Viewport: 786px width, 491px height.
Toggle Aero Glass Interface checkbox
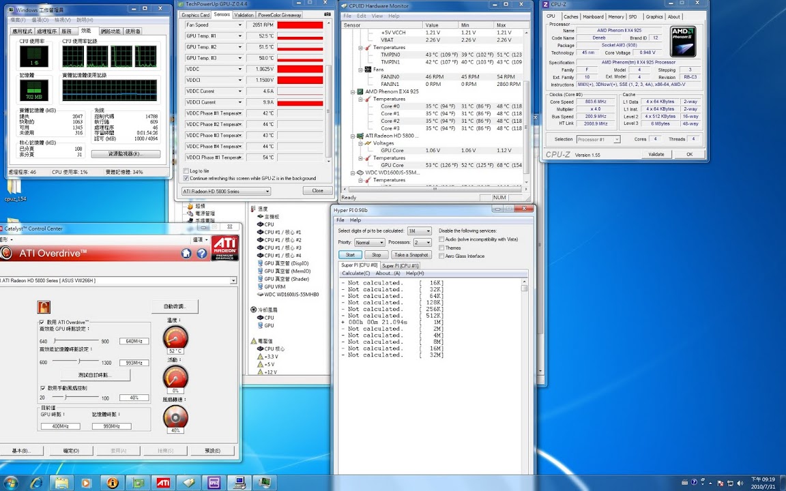click(441, 256)
